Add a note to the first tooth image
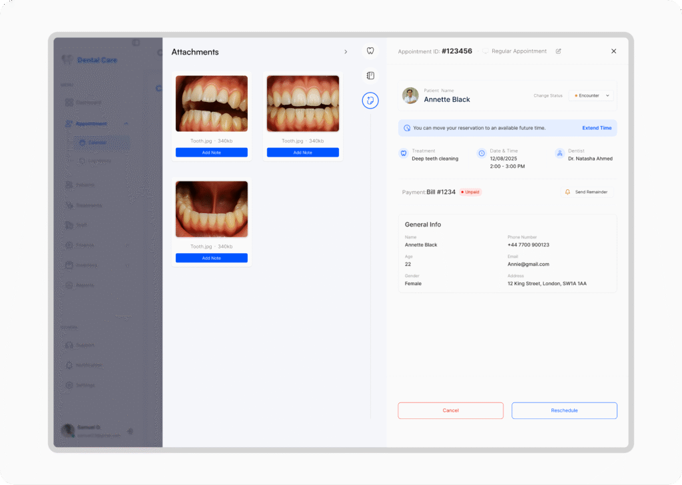Screen dimensions: 682x485 pos(211,153)
